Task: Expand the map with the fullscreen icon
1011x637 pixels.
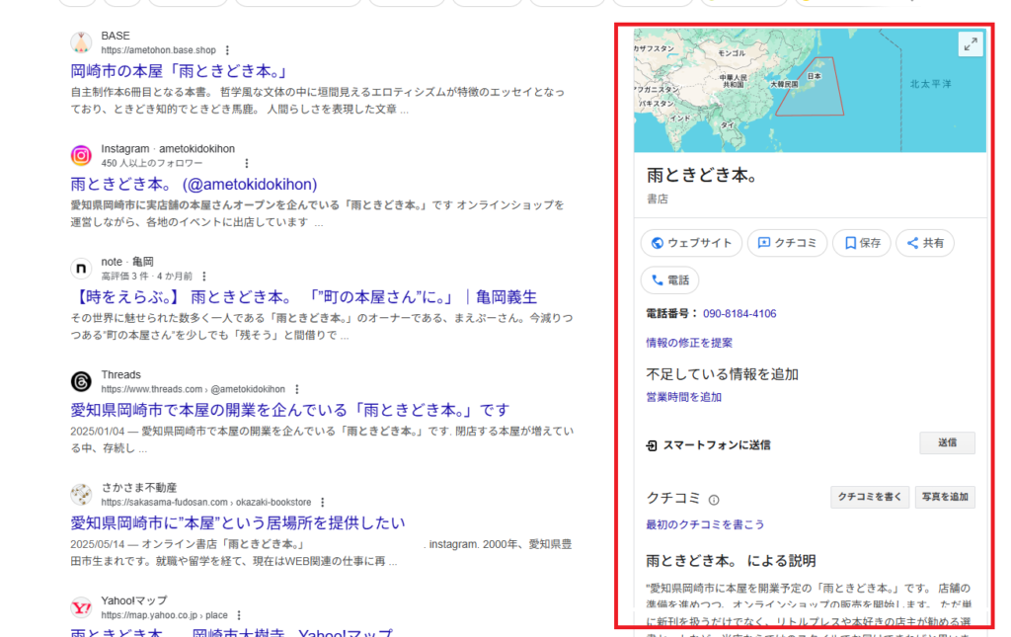Action: click(x=971, y=43)
